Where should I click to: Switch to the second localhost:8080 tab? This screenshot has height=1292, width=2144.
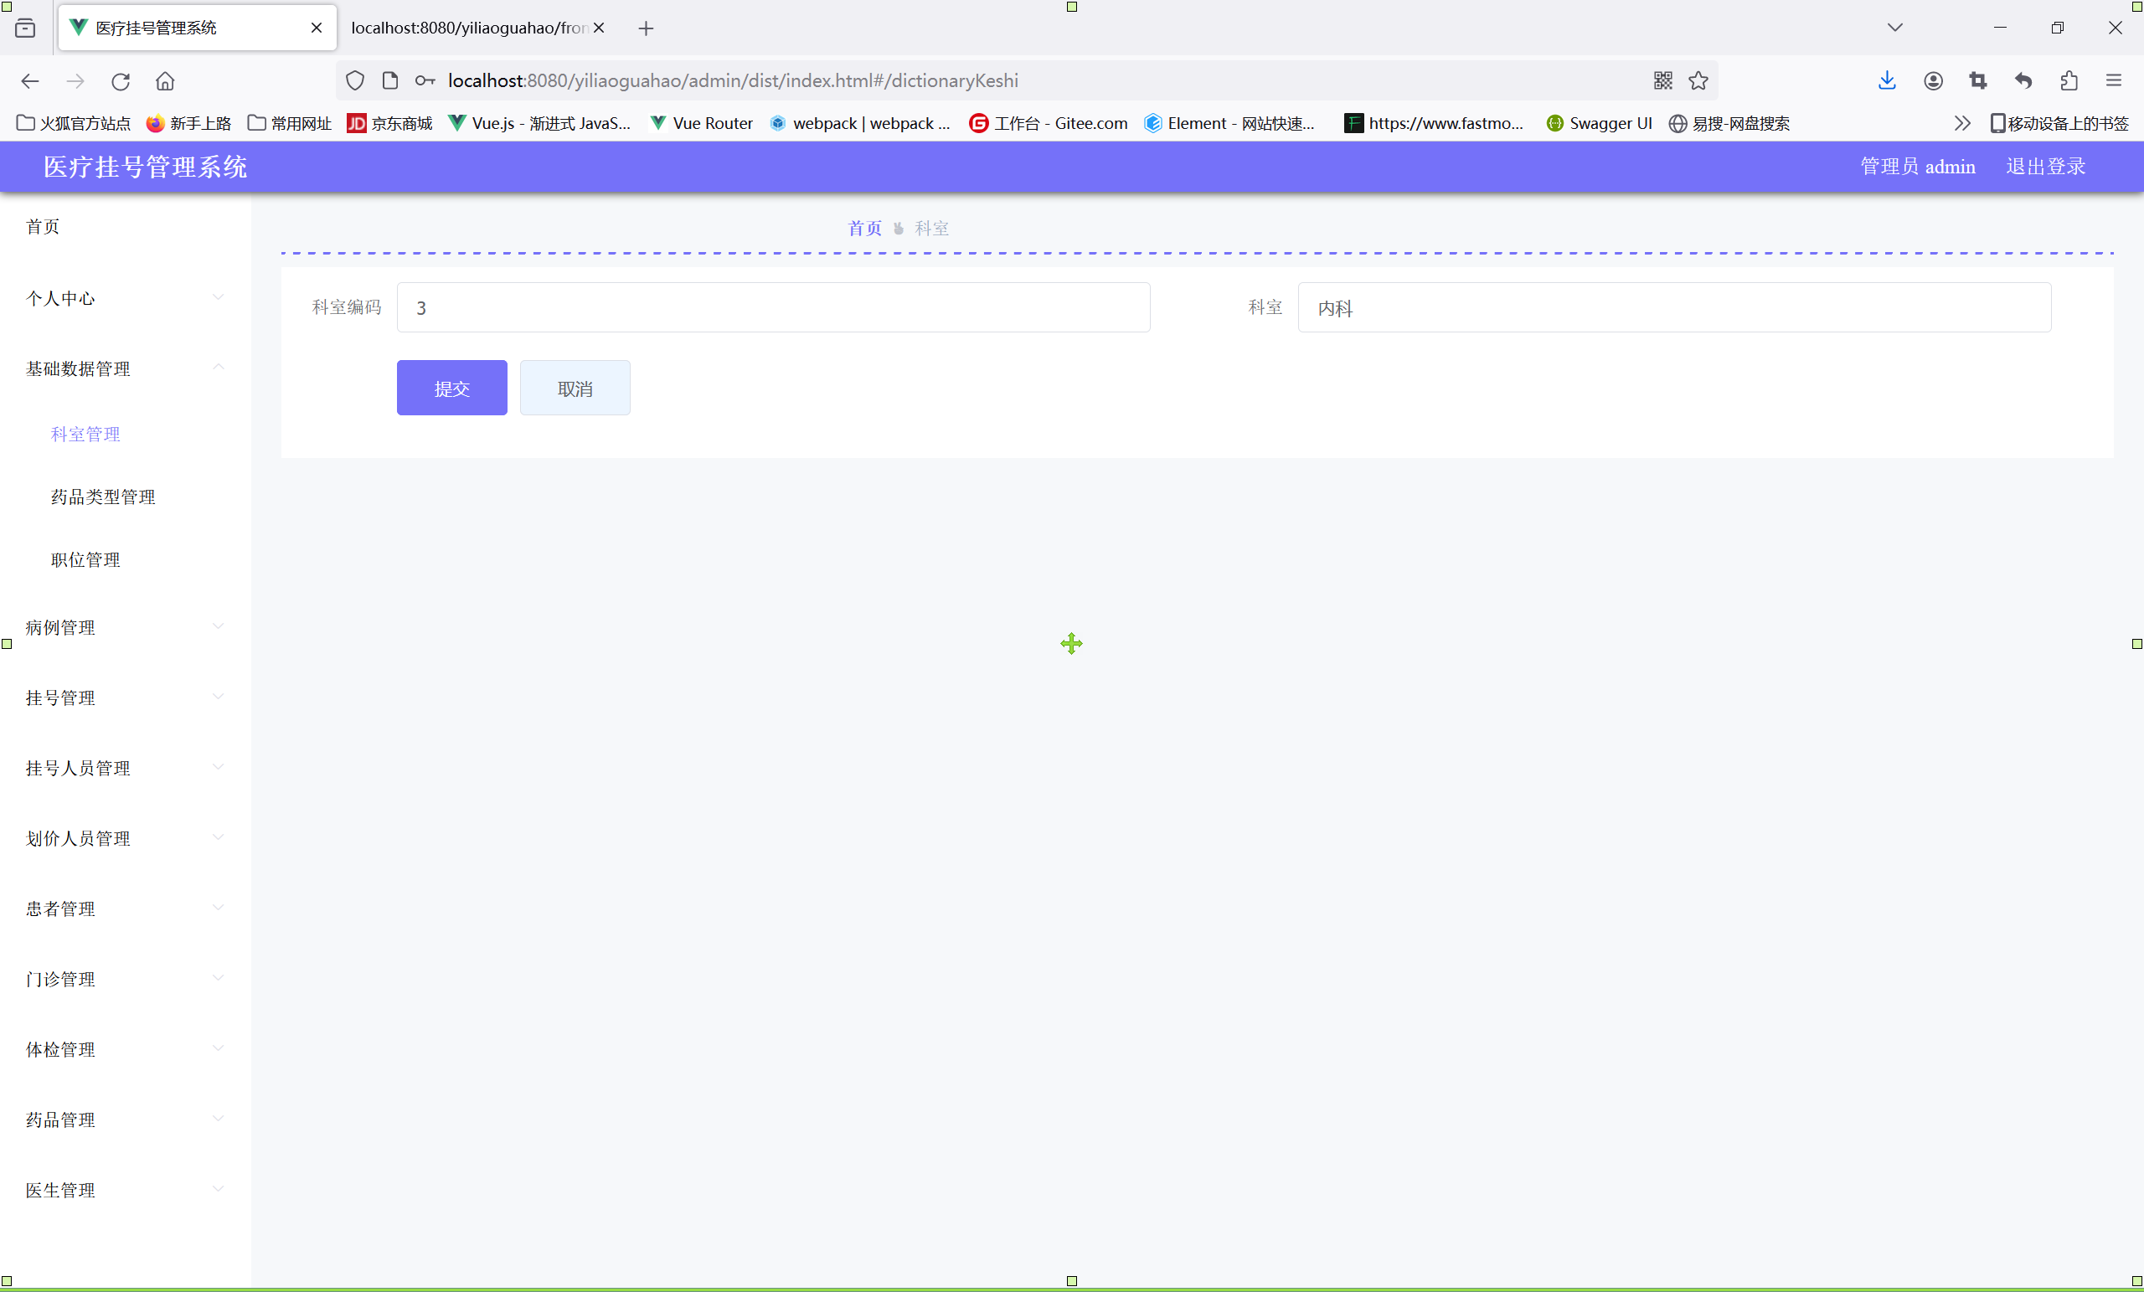click(x=468, y=28)
